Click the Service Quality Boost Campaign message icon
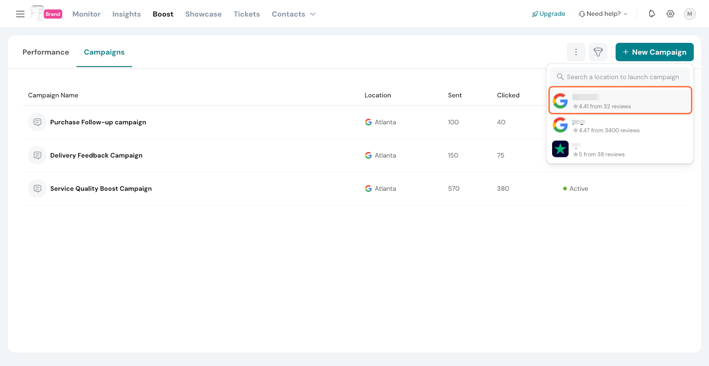 [38, 189]
